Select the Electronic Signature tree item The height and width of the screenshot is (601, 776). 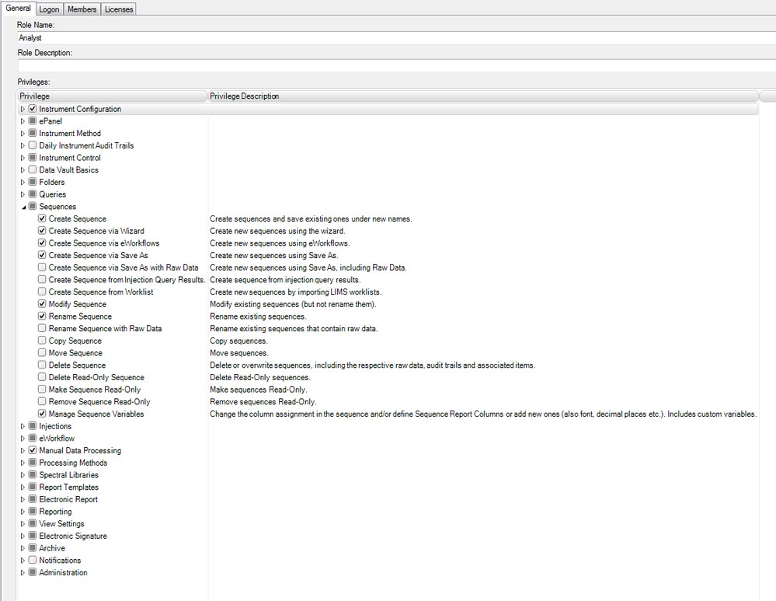73,536
